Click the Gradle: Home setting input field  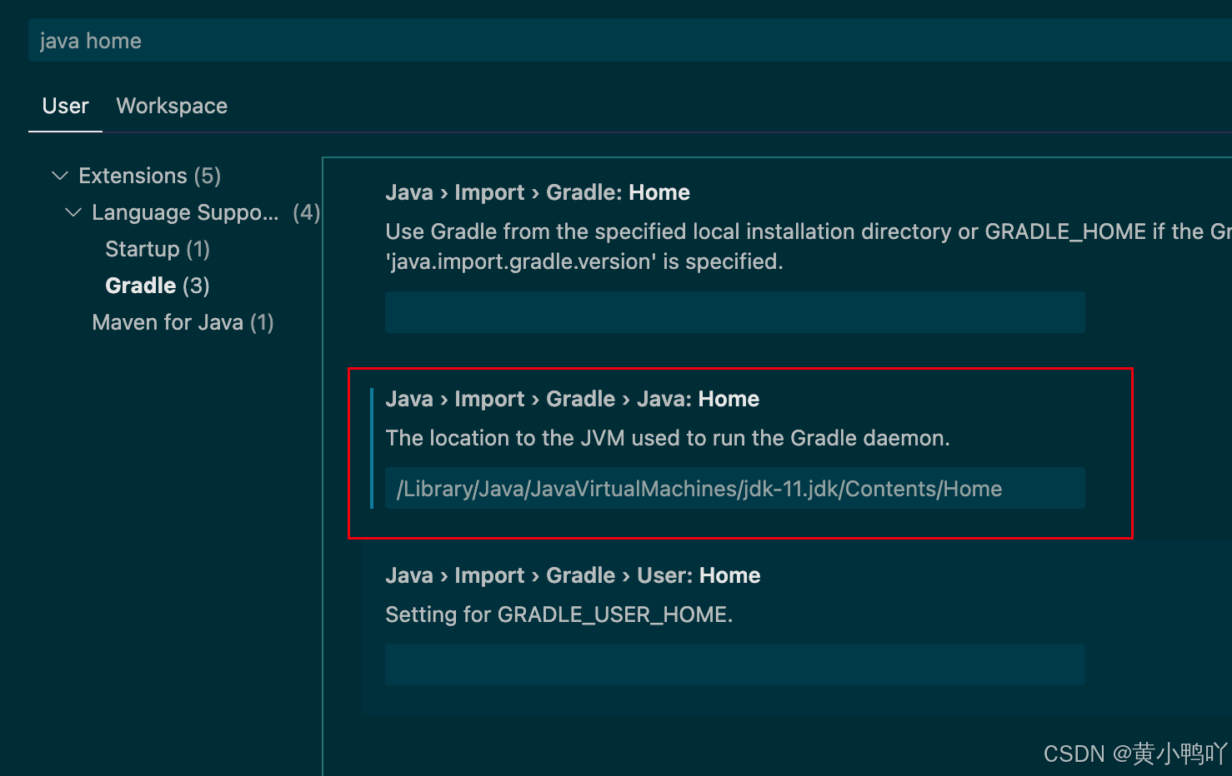(x=734, y=312)
